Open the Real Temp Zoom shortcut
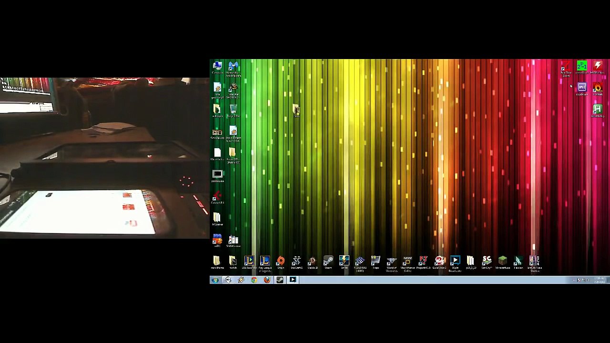Image resolution: width=610 pixels, height=343 pixels. click(566, 69)
